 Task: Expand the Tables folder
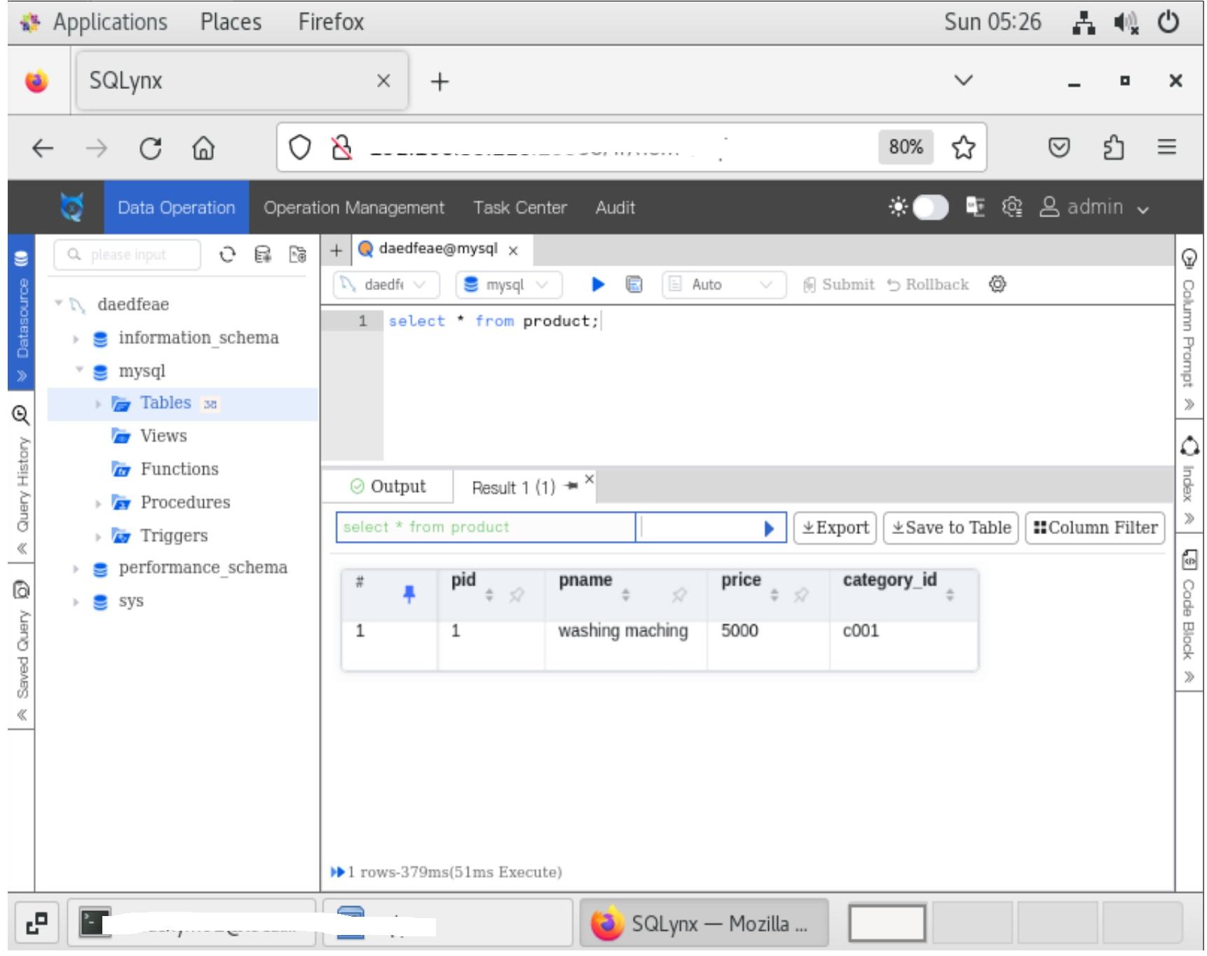click(x=98, y=404)
